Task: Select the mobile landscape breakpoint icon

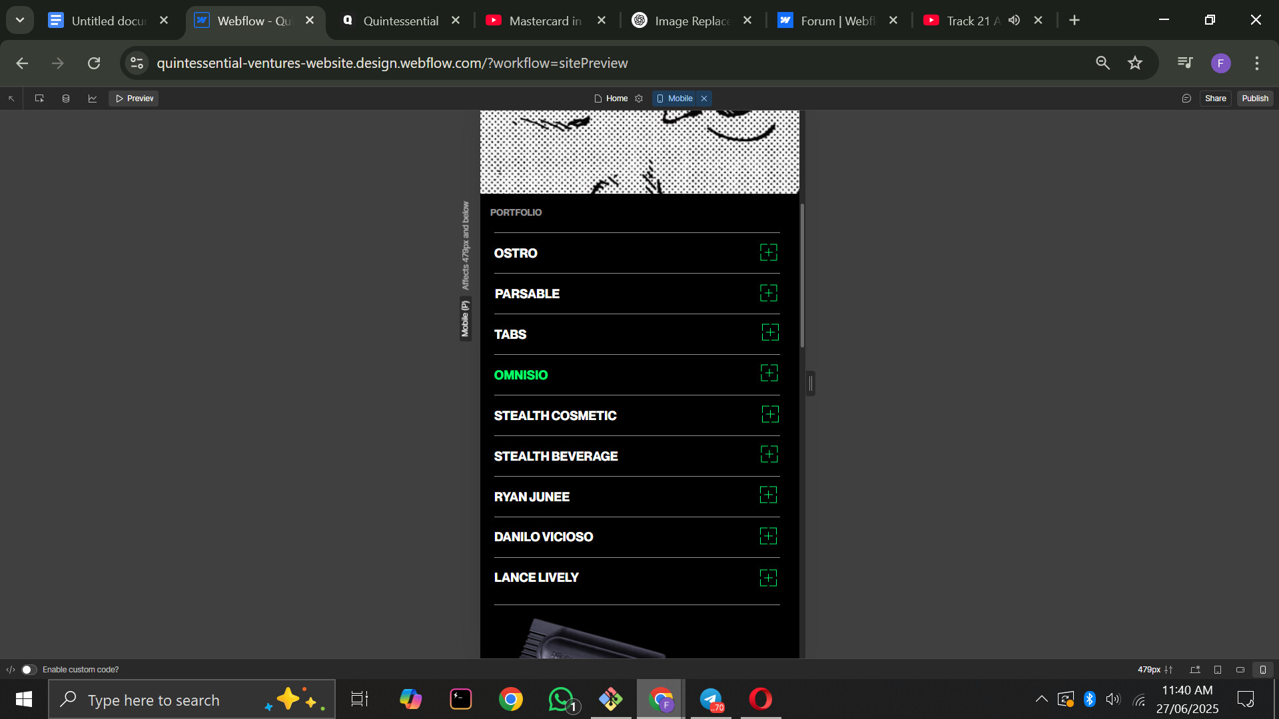Action: 1240,670
